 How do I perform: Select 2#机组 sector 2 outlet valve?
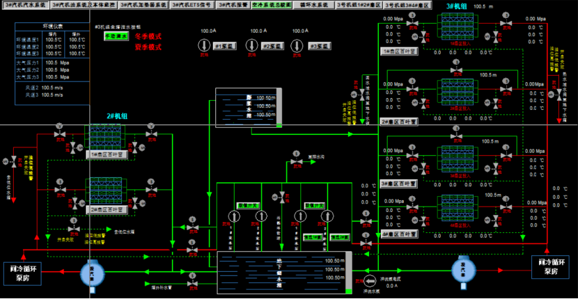point(151,189)
